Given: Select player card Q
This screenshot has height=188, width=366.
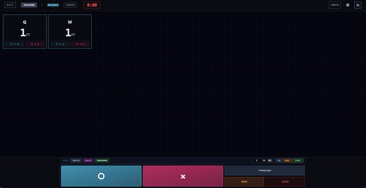Looking at the screenshot, I should [25, 31].
